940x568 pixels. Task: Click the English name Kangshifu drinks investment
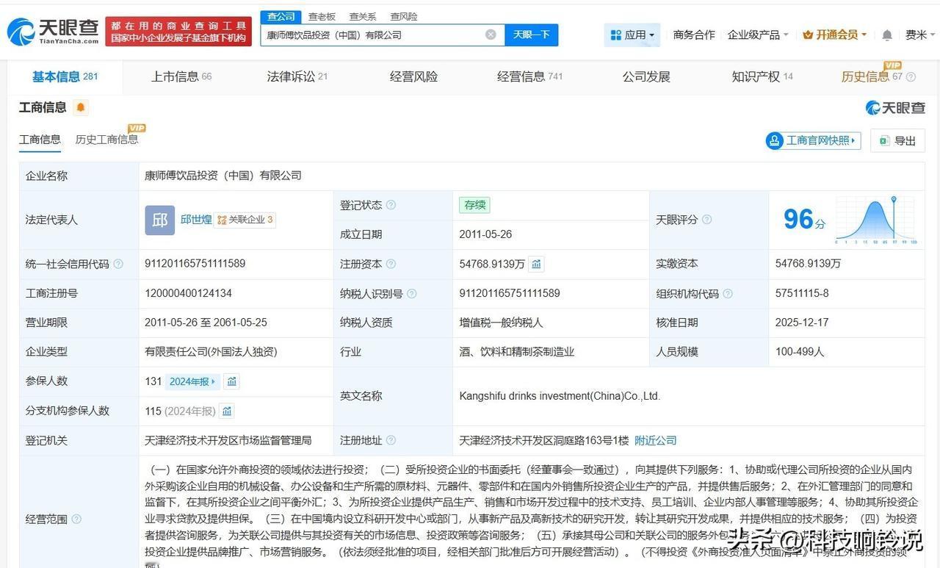(560, 396)
